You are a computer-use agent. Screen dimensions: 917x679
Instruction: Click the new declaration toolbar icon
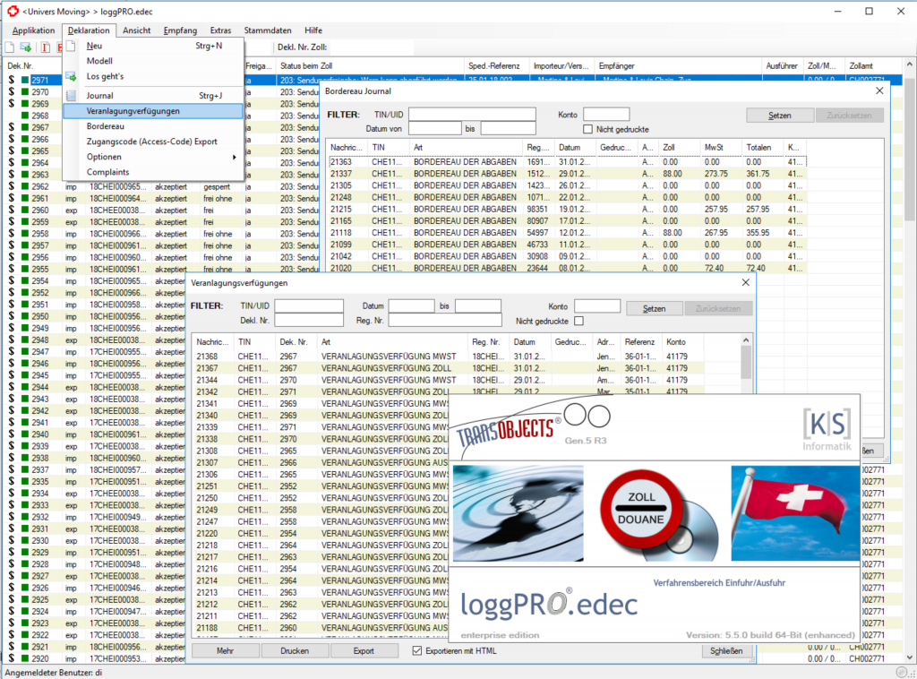[10, 47]
